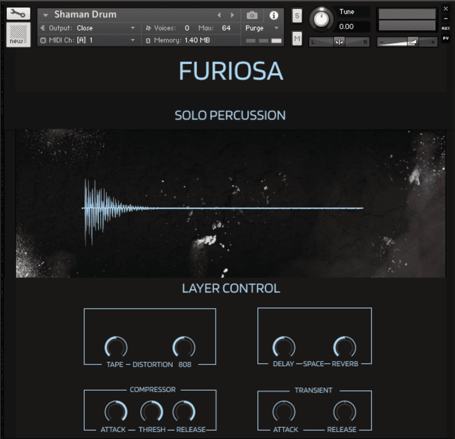Screen dimensions: 455x439
Task: Click the volume plus end button
Action: (x=432, y=42)
